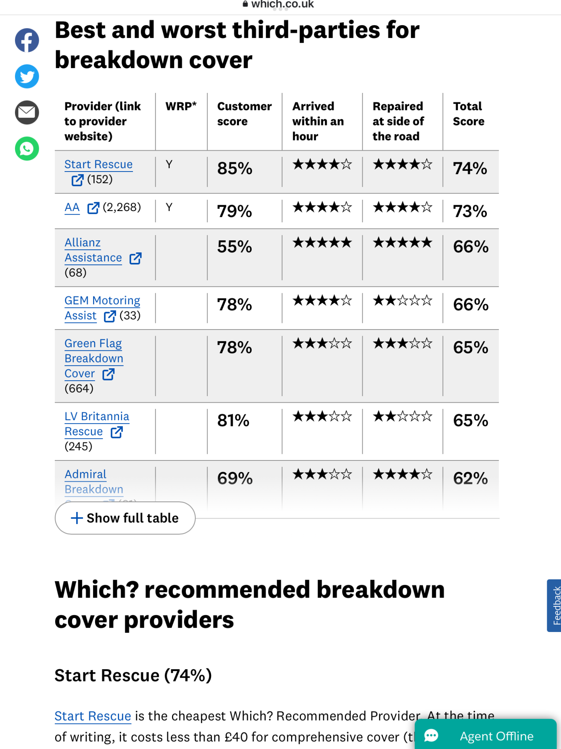Click the LV Britannia Rescue external-link icon

pyautogui.click(x=117, y=432)
